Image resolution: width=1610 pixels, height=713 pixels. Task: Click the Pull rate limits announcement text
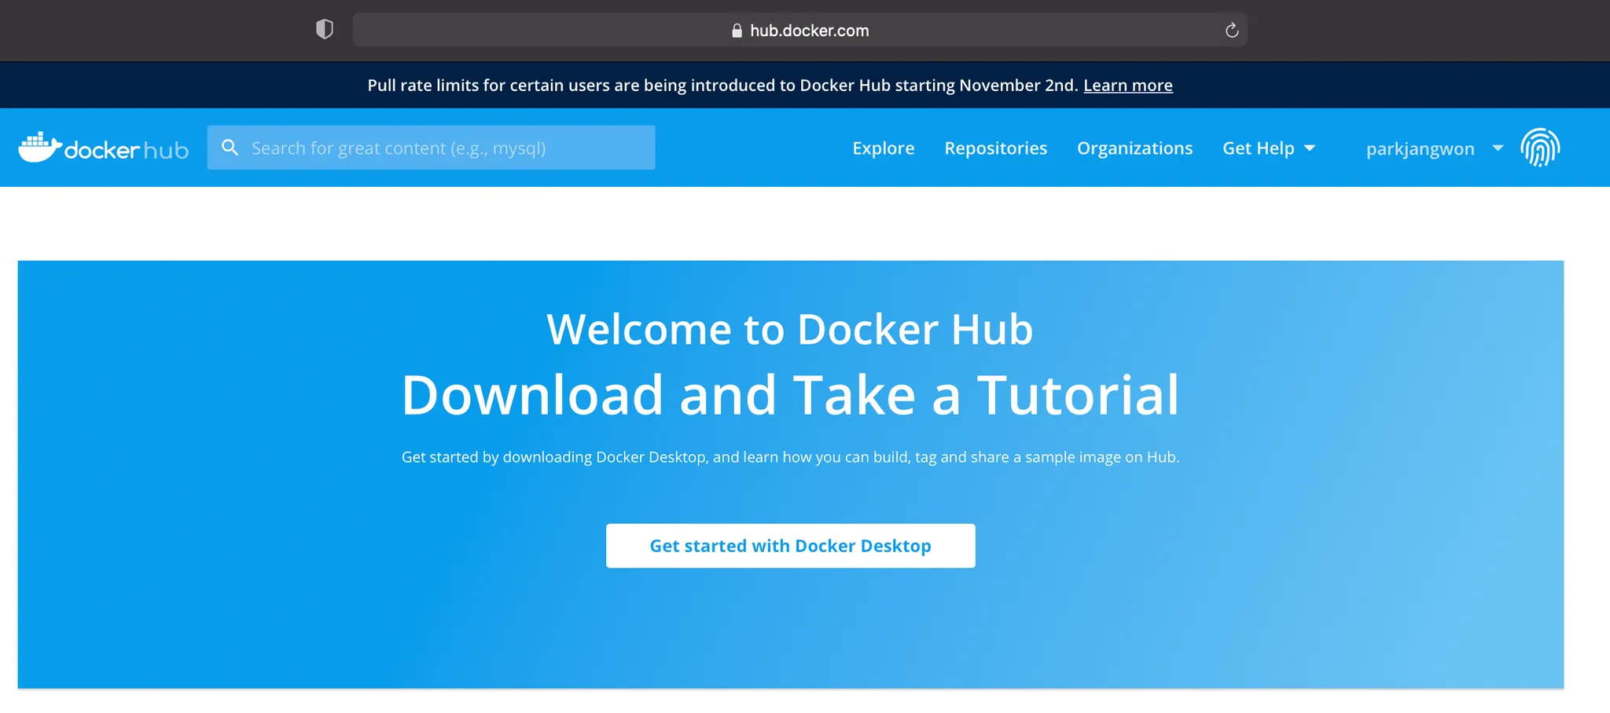[x=722, y=86]
